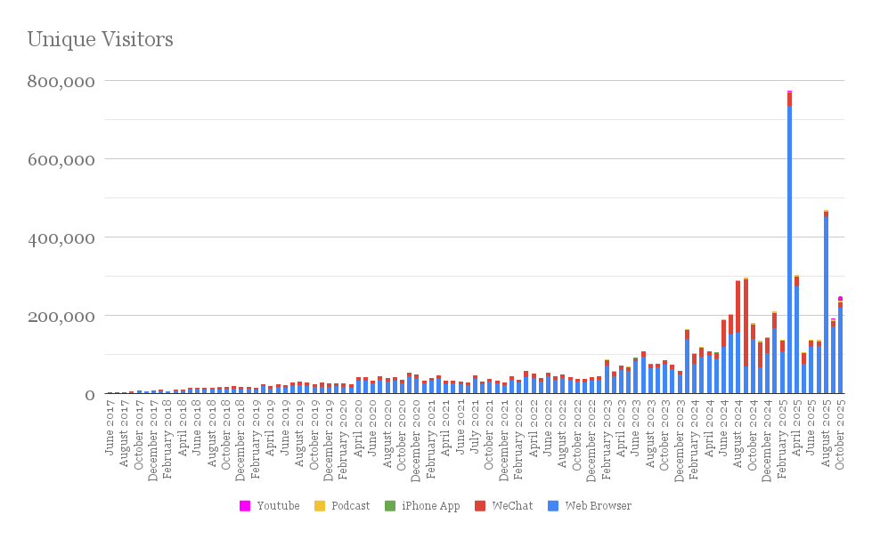Select the Web Browser legend label
Viewport: 872px width, 539px height.
point(598,506)
